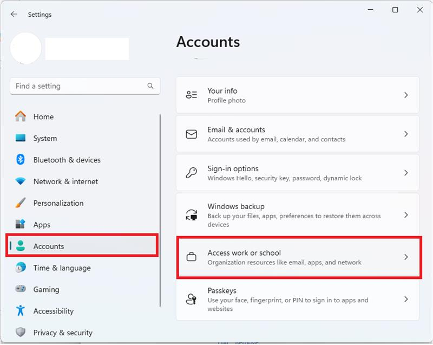Image resolution: width=433 pixels, height=345 pixels.
Task: Click the Time & language globe icon
Action: click(21, 268)
